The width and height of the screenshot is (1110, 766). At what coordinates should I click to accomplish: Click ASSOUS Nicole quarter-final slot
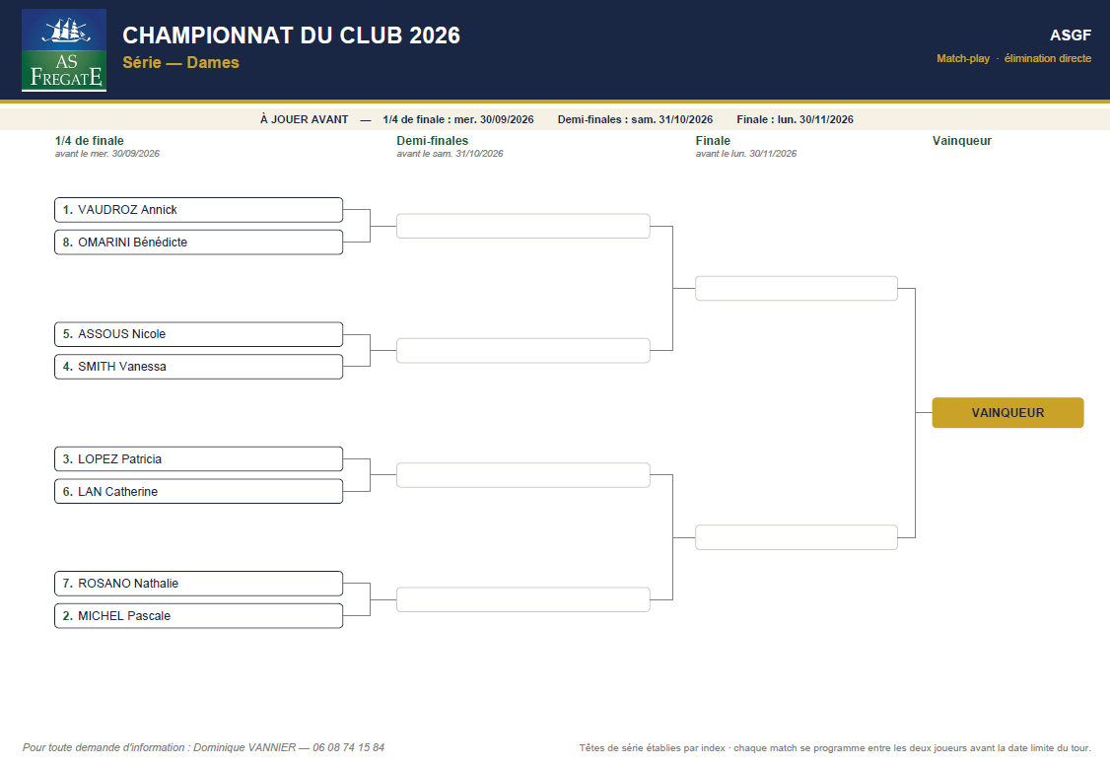[x=198, y=334]
